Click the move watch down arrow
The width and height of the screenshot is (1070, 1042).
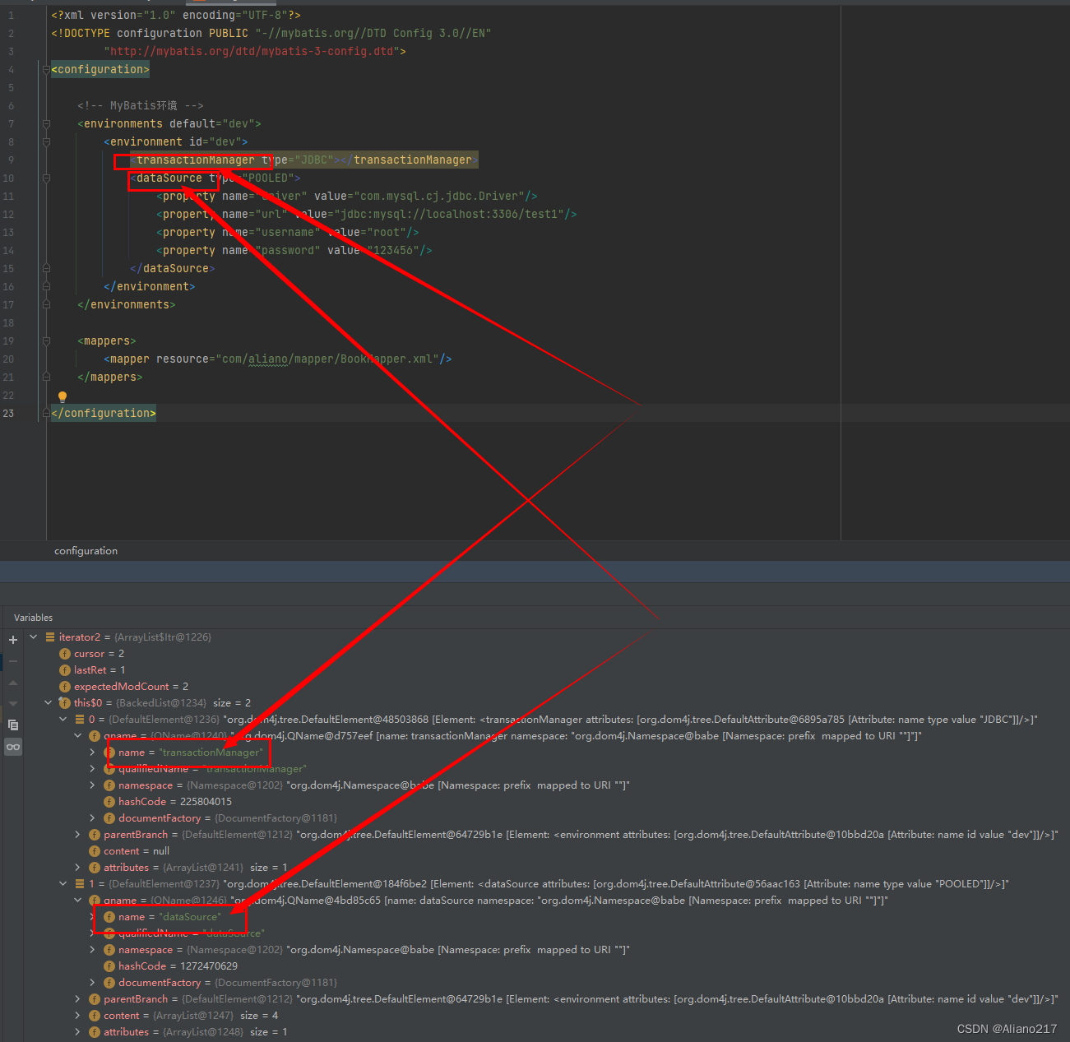pos(13,703)
